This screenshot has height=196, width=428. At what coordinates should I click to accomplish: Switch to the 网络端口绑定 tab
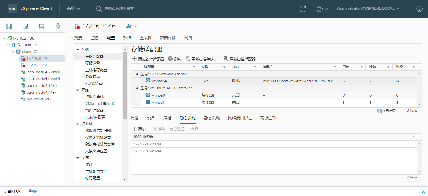coord(240,118)
